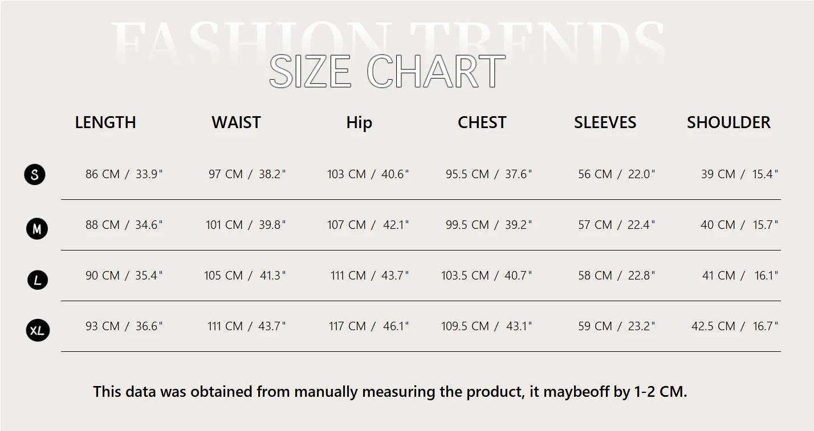814x431 pixels.
Task: Click the 111 CM / 43.7" hip cell for size L
Action: 370,276
